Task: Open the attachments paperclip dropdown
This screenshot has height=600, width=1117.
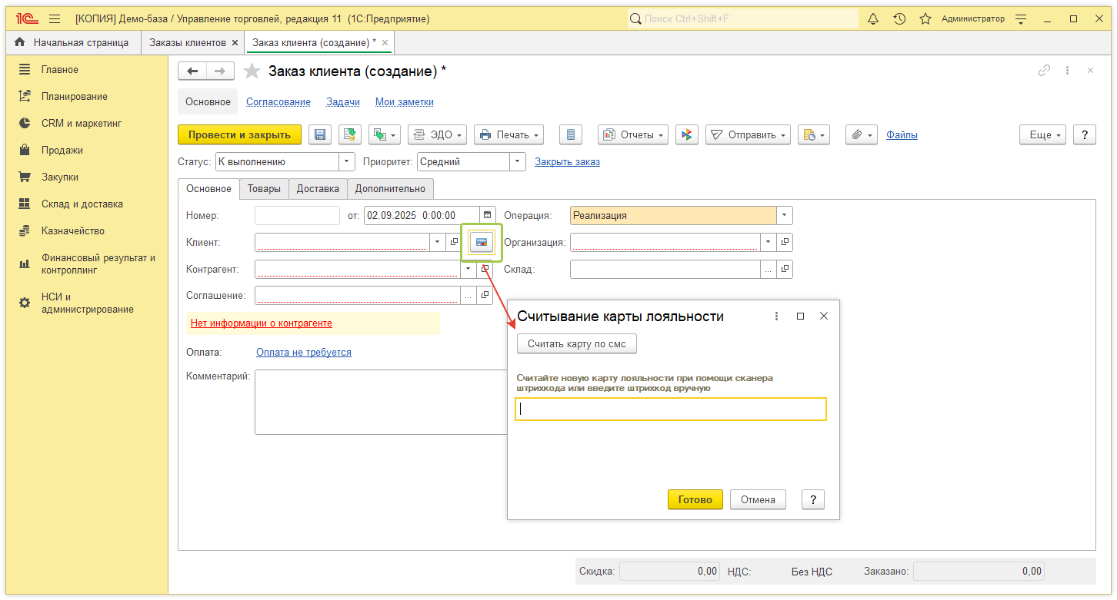Action: [862, 134]
